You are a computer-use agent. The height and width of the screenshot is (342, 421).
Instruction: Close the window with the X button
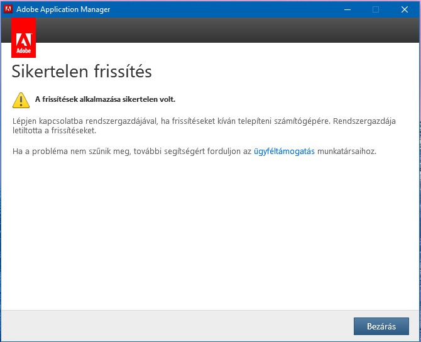404,9
